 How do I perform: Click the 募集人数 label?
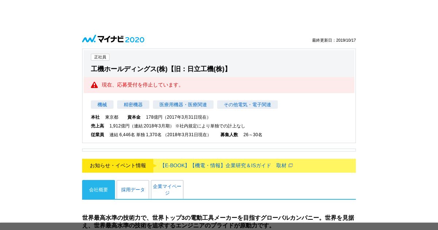click(x=229, y=135)
